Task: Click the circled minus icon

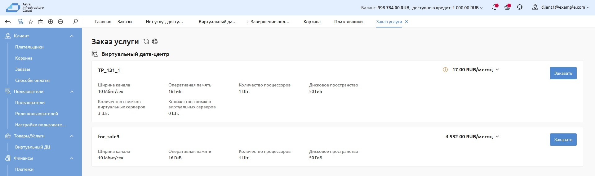Action: (60, 22)
